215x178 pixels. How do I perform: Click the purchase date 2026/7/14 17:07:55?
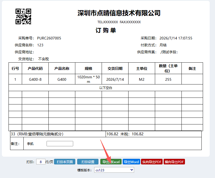pos(176,38)
